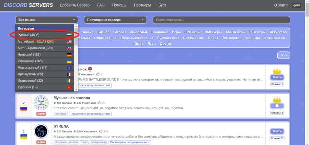Image resolution: width=309 pixels, height=145 pixels.
Task: Click the SYRENA server avatar
Action: click(x=41, y=131)
